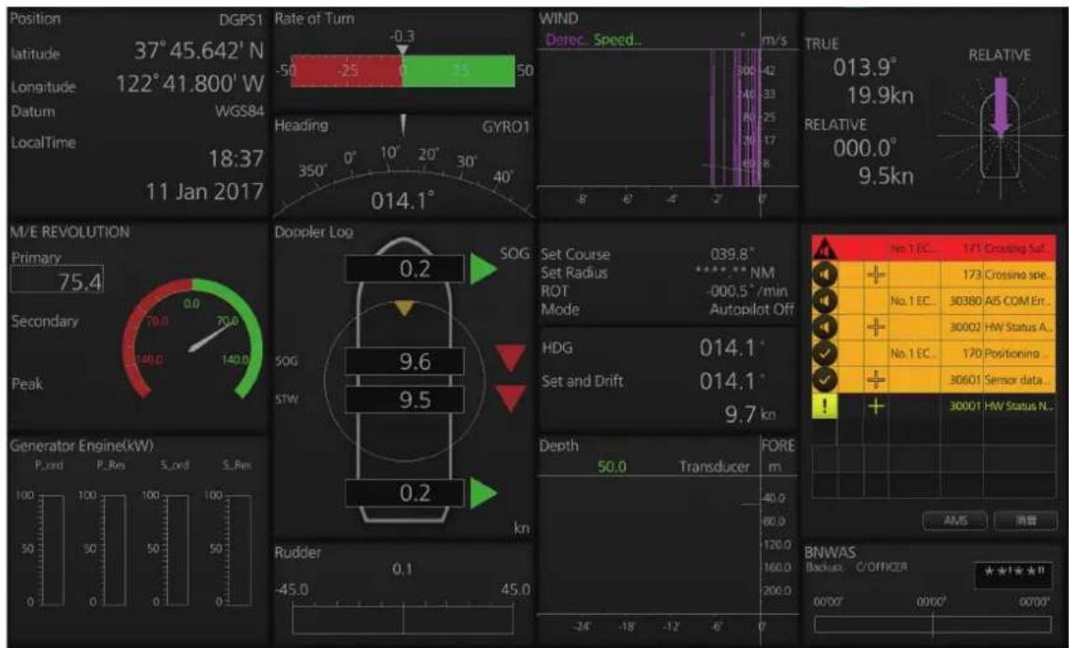Click the green bow arrow beside the top 0.2 reading
Screen dimensions: 1069x648
484,269
